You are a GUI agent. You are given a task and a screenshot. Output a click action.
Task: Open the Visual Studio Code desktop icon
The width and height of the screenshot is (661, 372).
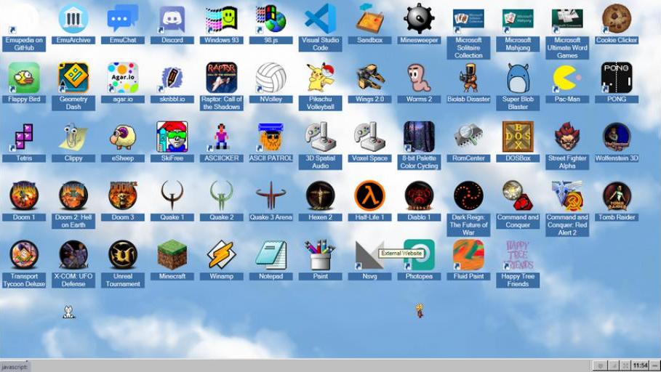(320, 20)
